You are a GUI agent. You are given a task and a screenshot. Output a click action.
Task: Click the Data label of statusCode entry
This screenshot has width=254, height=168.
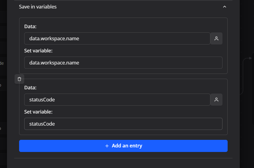pos(30,88)
